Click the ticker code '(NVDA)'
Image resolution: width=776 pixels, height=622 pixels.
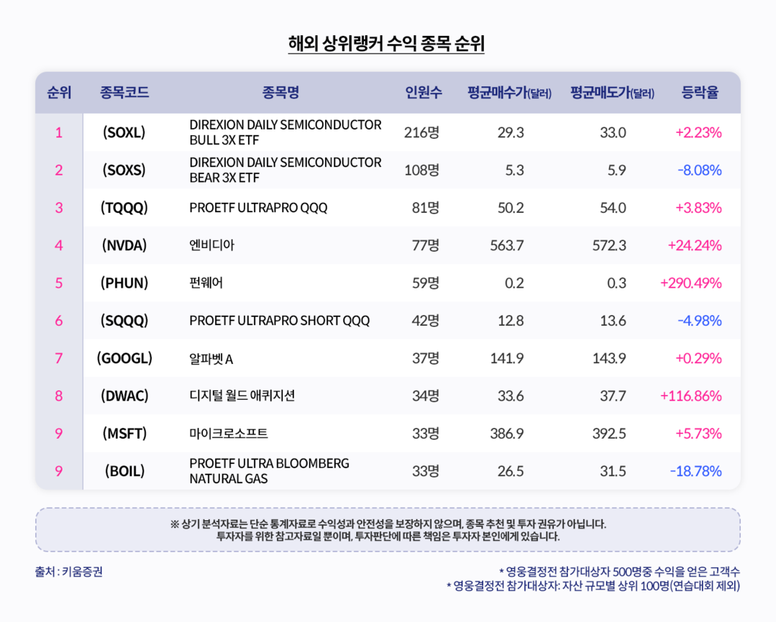click(124, 245)
